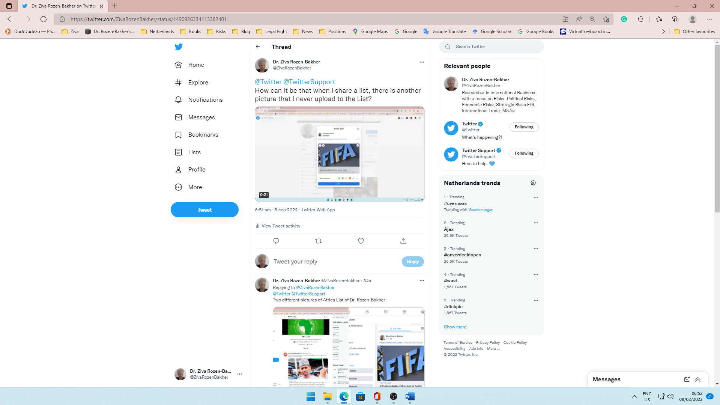The image size is (720, 405).
Task: Open @Twitter mention link in tweet
Action: point(268,82)
